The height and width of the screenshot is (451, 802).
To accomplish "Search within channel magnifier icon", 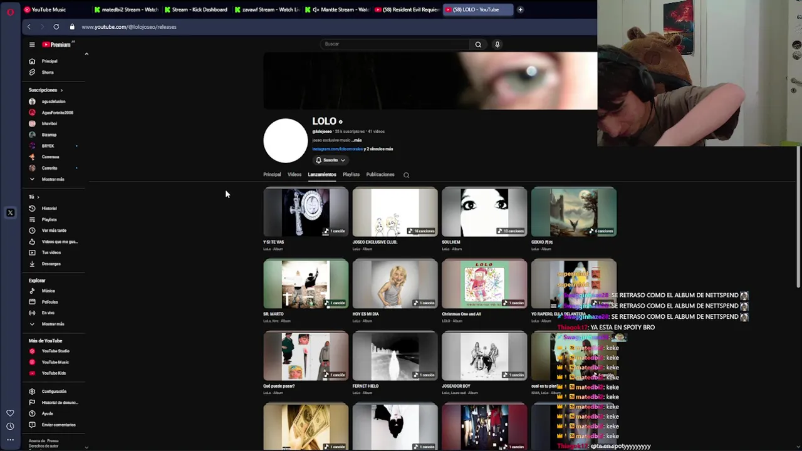I will coord(406,175).
